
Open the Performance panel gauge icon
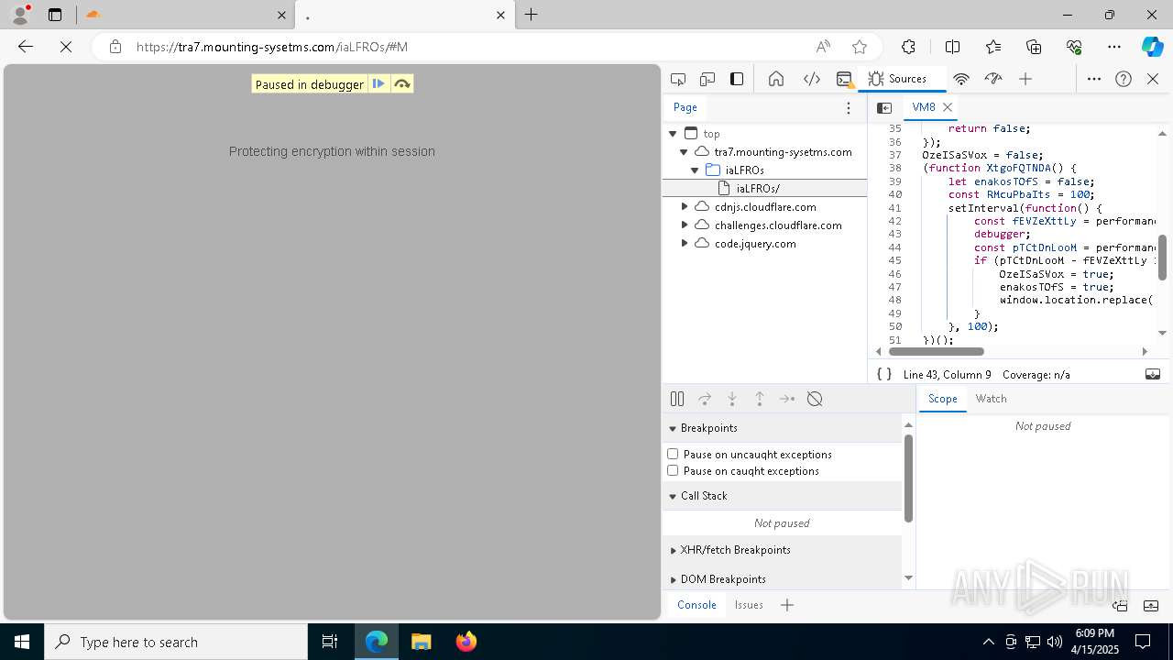pos(993,79)
